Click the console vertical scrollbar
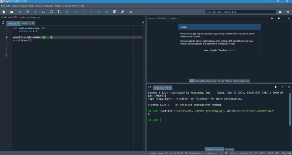 click(290, 109)
